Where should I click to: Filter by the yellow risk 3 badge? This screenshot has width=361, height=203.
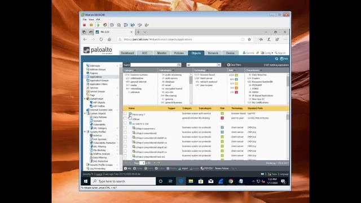[236, 83]
